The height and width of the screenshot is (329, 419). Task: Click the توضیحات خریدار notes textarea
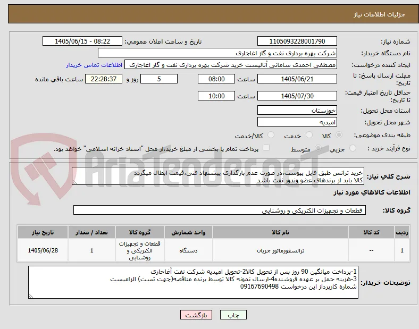(x=193, y=282)
